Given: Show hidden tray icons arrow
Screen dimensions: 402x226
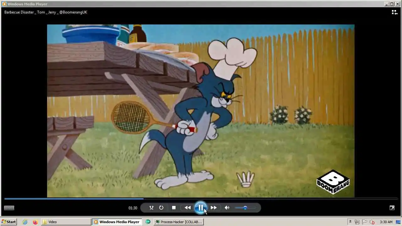Looking at the screenshot, I should click(x=350, y=222).
